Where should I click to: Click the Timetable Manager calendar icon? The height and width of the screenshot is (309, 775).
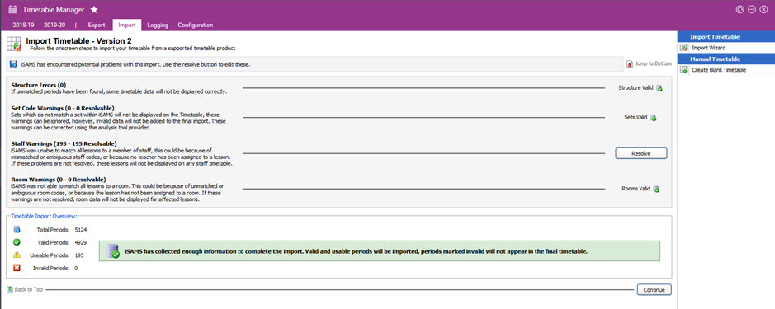click(x=13, y=9)
